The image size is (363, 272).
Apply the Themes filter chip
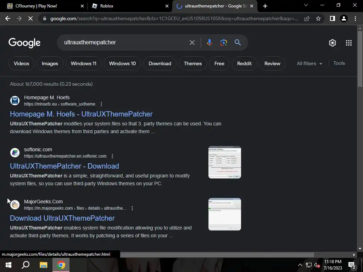192,63
